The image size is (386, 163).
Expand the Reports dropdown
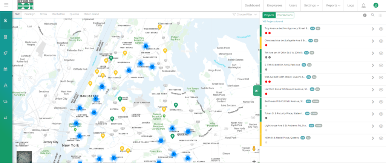(x=333, y=6)
